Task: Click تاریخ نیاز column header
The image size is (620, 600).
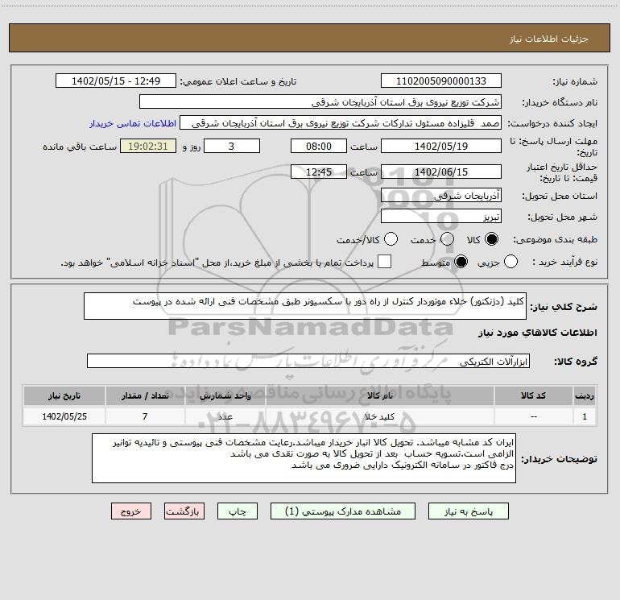Action: [64, 395]
